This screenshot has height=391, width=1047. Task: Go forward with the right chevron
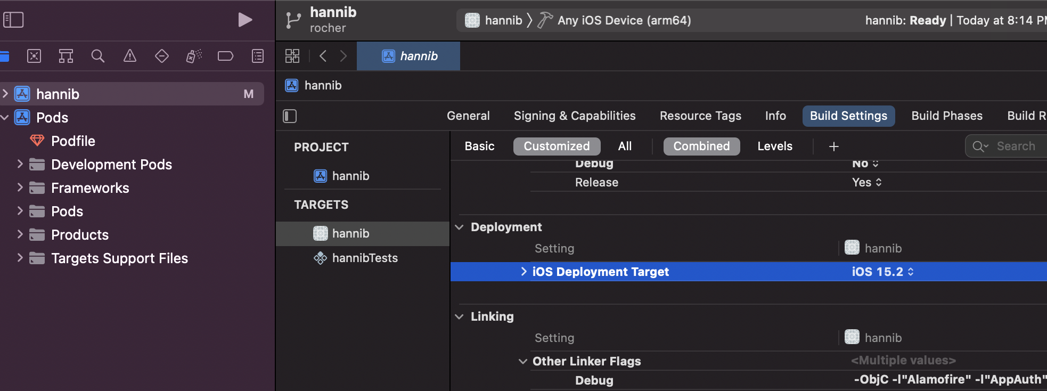click(343, 56)
